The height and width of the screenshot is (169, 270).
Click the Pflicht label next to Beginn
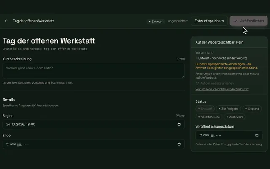(x=180, y=116)
